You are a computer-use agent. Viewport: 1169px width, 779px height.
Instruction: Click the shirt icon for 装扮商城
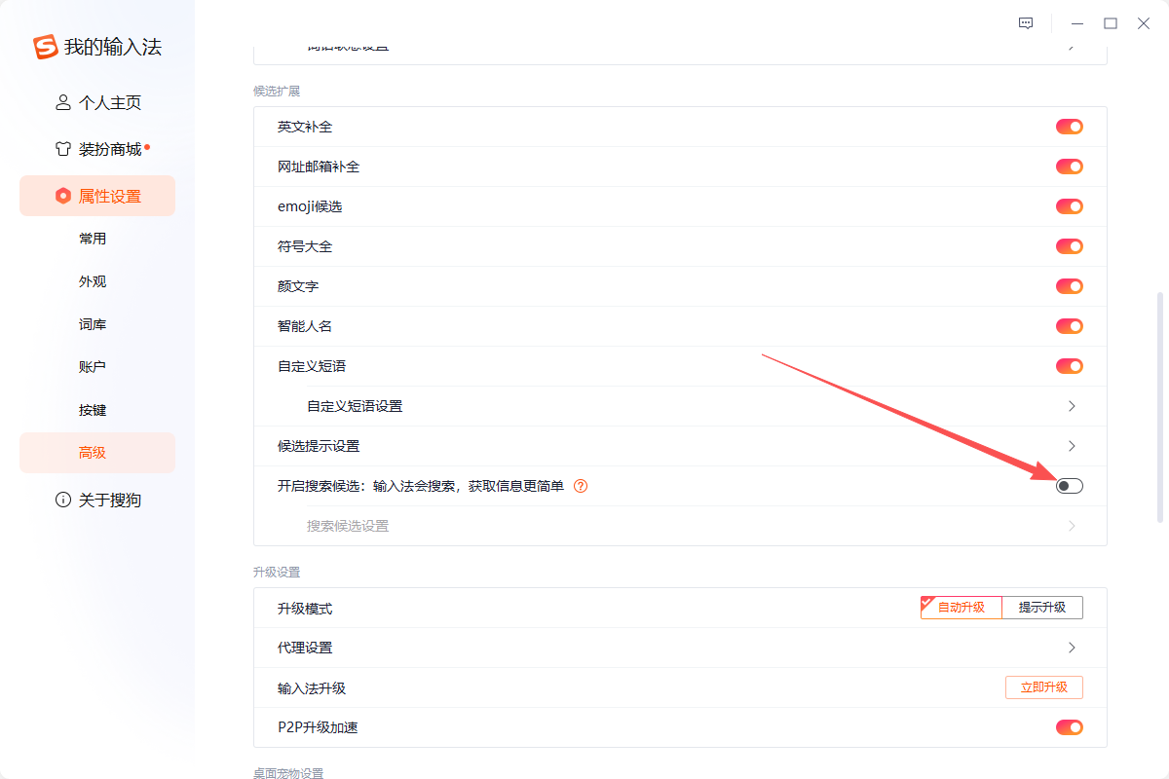tap(63, 149)
